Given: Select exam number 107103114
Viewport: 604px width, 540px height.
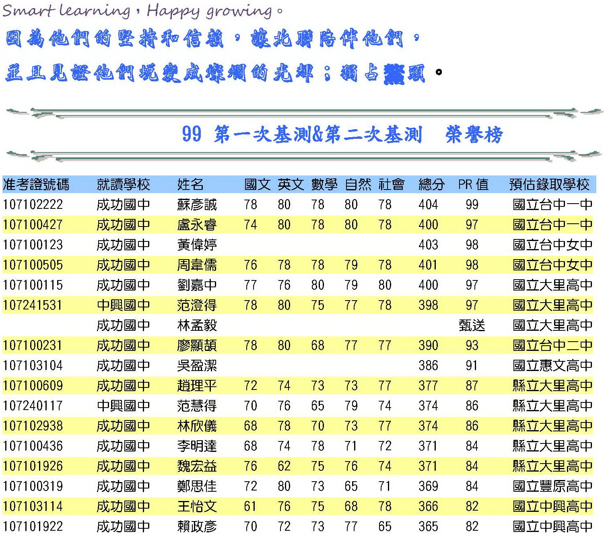Looking at the screenshot, I should 33,507.
